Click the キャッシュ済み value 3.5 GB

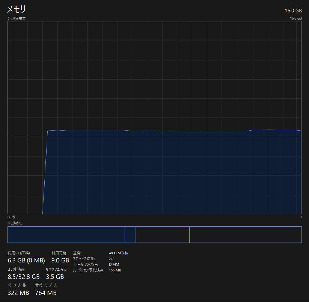[55, 277]
